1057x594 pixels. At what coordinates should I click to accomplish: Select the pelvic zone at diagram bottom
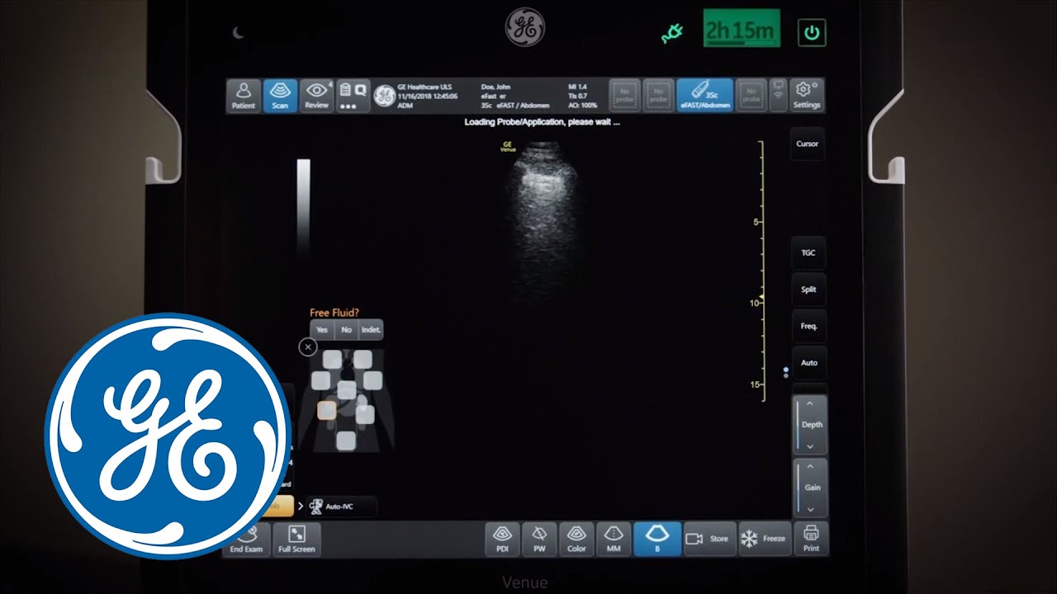[x=346, y=441]
